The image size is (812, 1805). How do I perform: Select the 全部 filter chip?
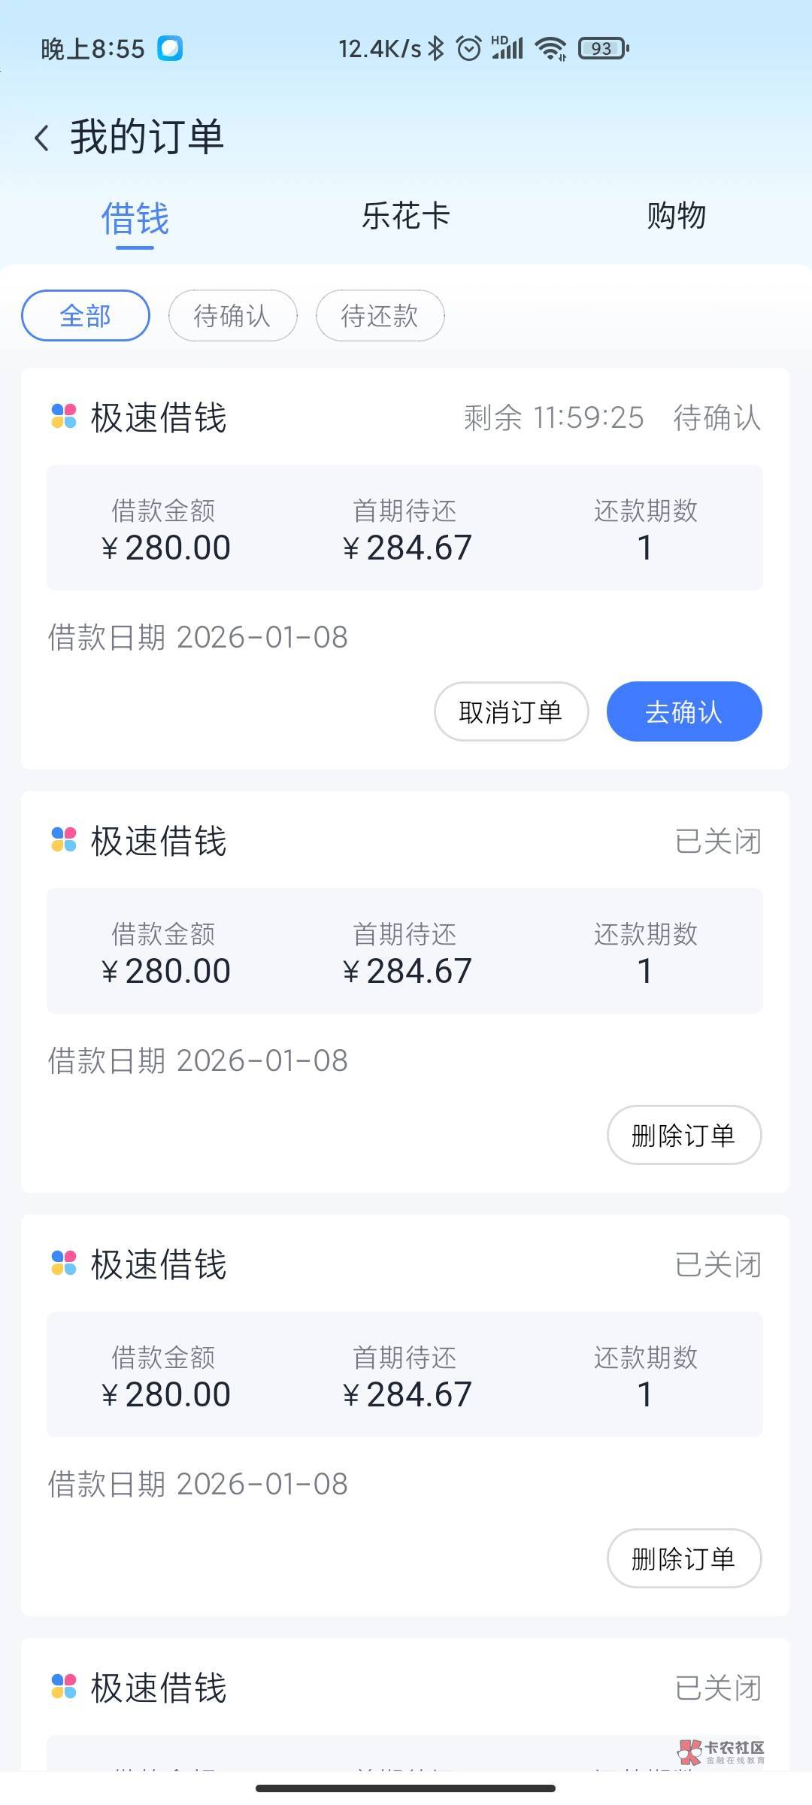pyautogui.click(x=86, y=316)
